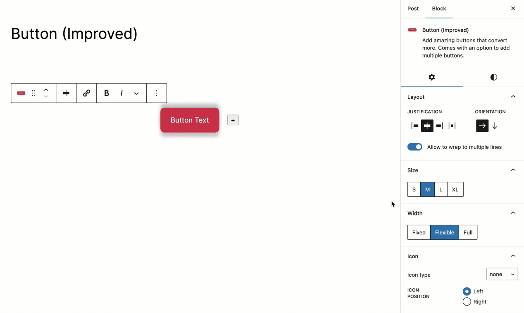Choose Full width

pyautogui.click(x=468, y=232)
